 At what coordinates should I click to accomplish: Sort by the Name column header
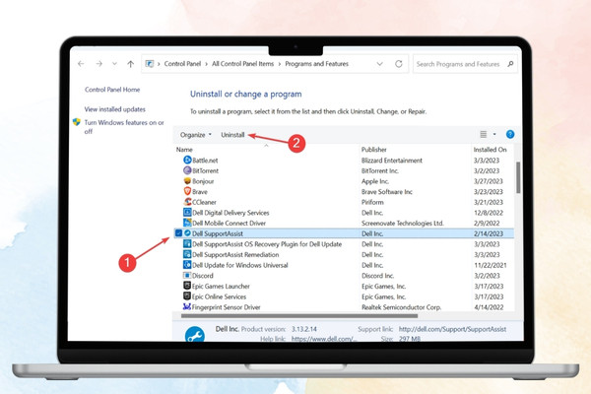[184, 150]
